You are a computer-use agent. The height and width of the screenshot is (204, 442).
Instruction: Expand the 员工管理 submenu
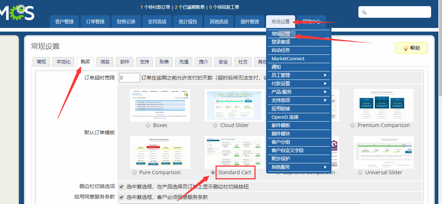click(299, 75)
